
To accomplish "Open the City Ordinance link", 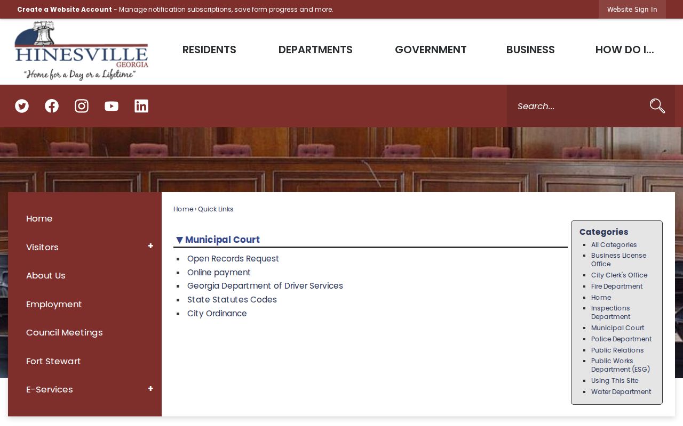I will pos(217,314).
